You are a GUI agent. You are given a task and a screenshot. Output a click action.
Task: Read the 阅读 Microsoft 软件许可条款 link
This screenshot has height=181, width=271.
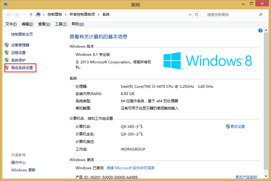[131, 168]
